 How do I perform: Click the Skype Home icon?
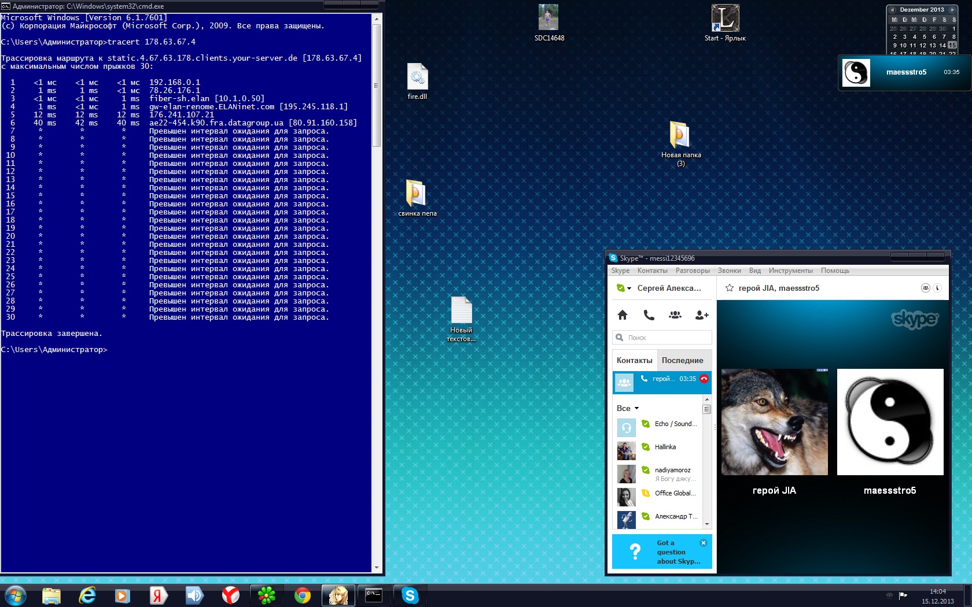coord(623,315)
